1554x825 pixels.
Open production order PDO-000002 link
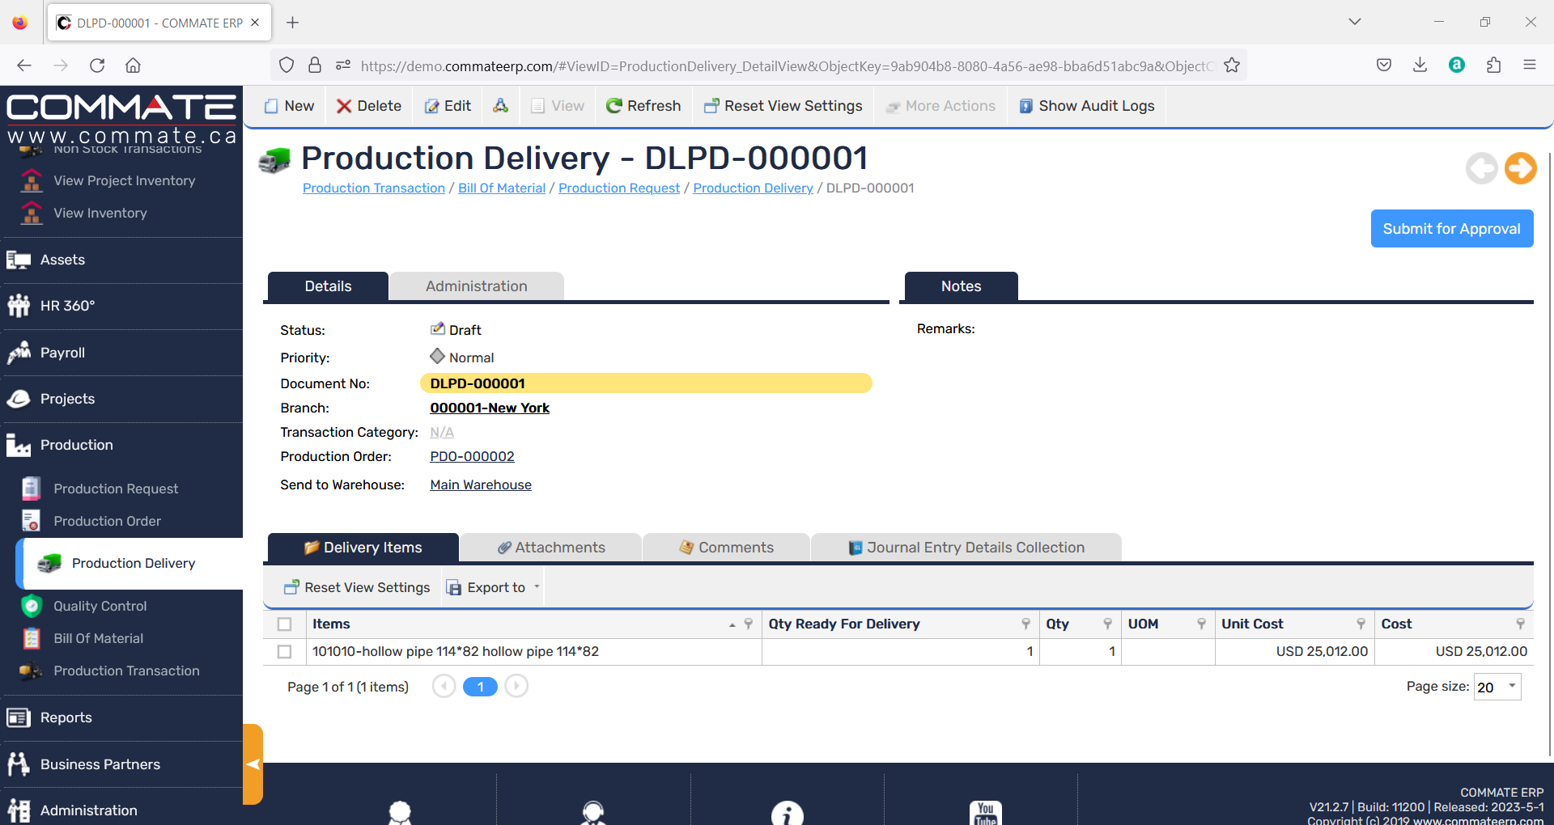(x=472, y=456)
